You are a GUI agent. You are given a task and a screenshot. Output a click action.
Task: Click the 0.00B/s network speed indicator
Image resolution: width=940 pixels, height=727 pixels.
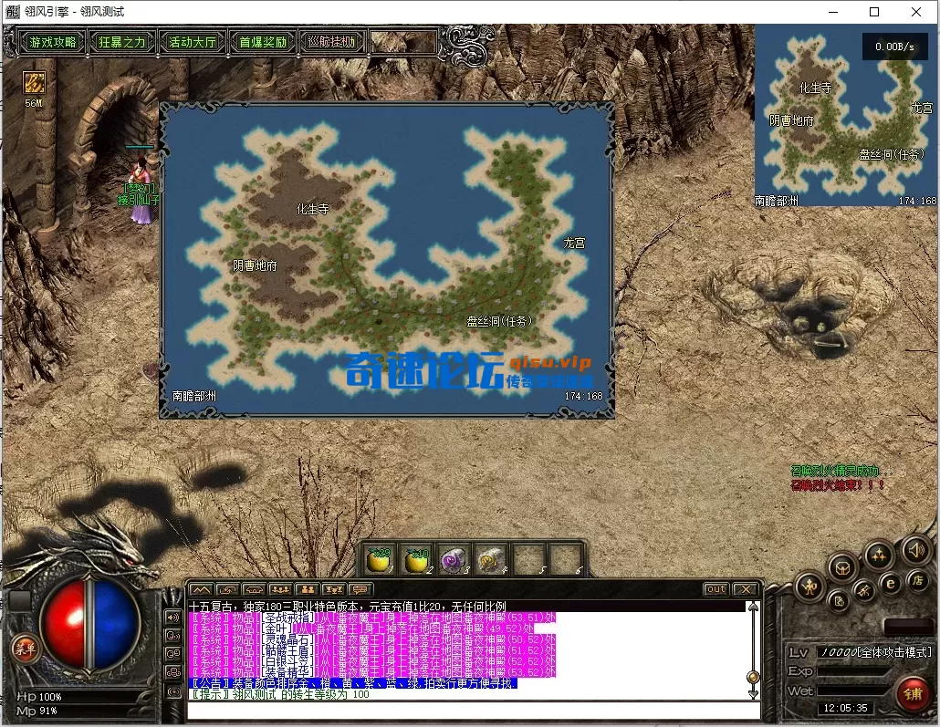894,47
